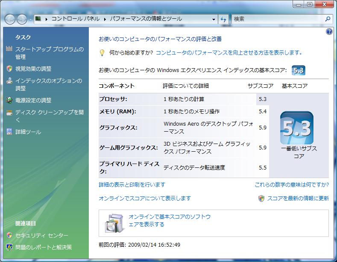Click 前回の評価 date text
337x262 pixels.
click(x=140, y=245)
